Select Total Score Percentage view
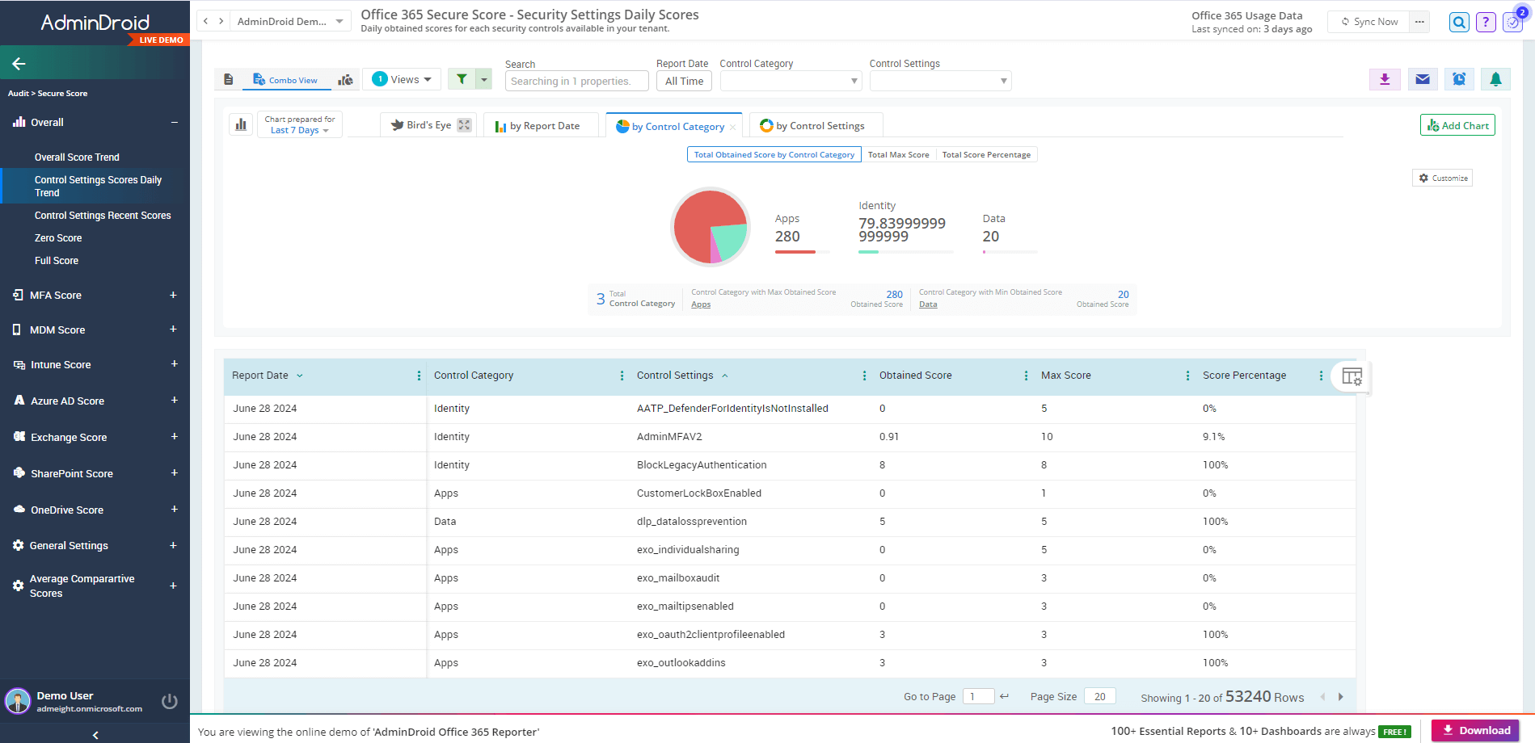 (986, 155)
